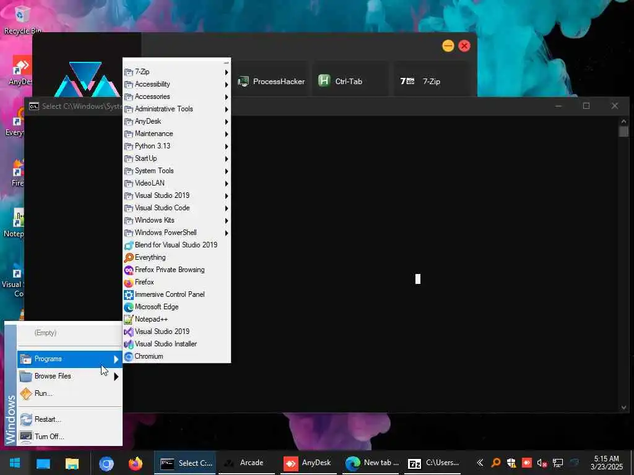This screenshot has width=634, height=475.
Task: Select the Programs menu entry
Action: [x=69, y=359]
